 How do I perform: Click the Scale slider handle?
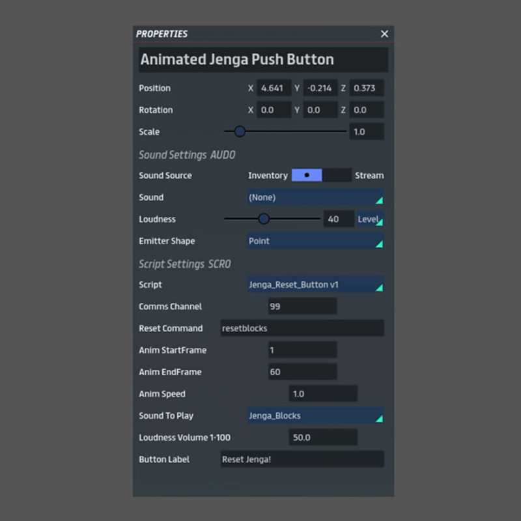[240, 132]
